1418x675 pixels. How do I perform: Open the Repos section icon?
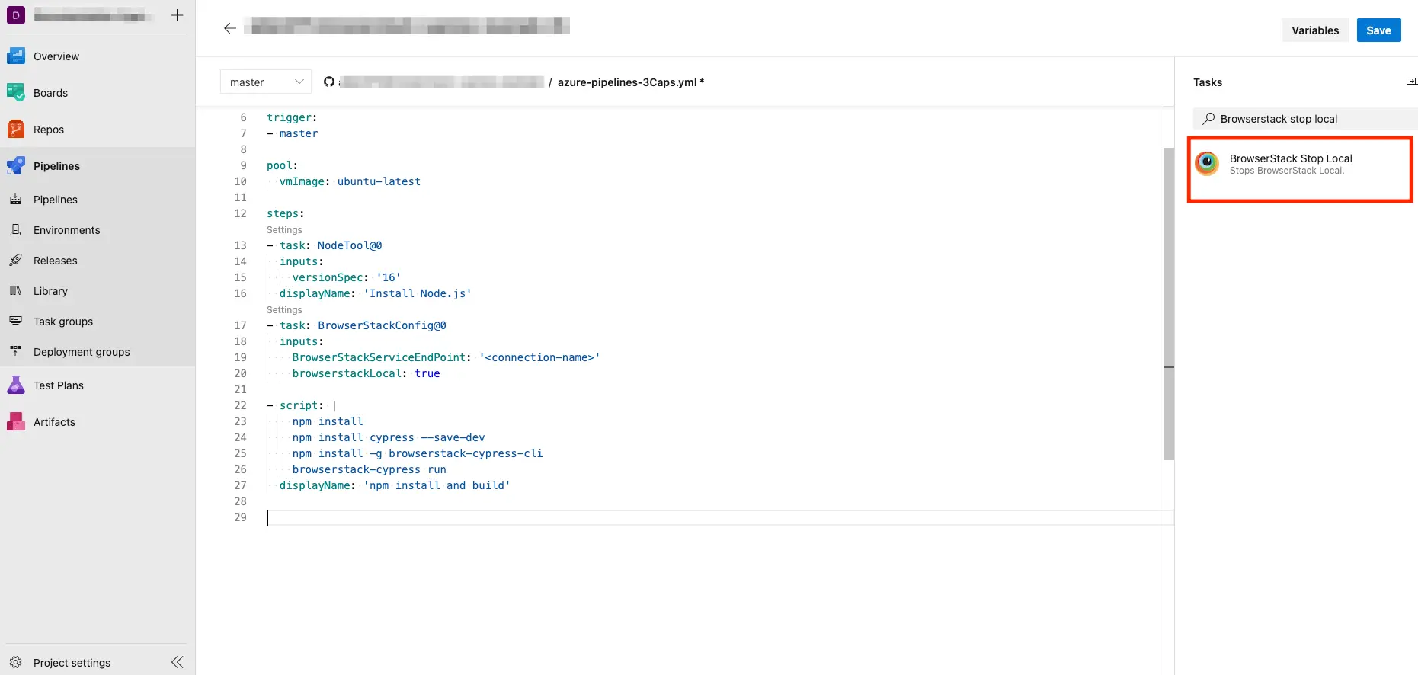[x=16, y=130]
